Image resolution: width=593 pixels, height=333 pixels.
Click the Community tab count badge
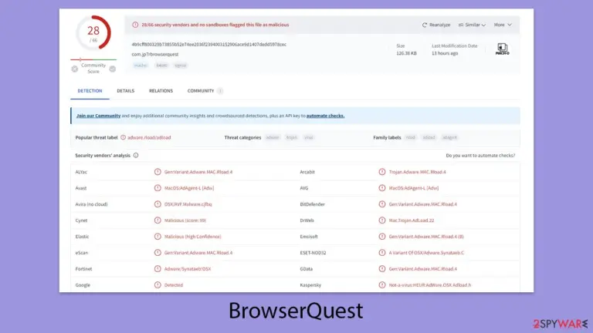[220, 91]
